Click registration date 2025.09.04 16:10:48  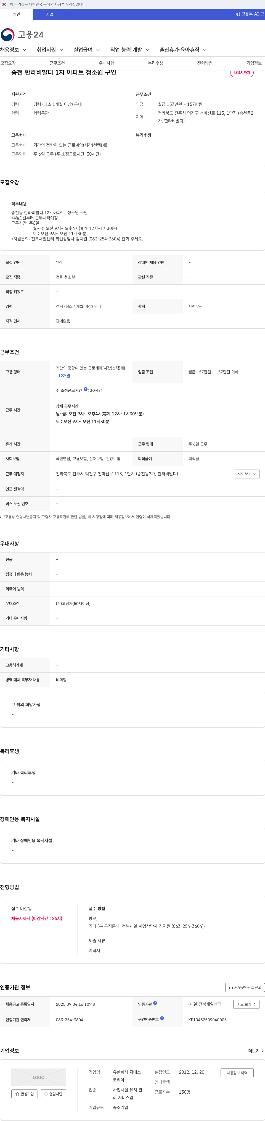[x=75, y=1004]
